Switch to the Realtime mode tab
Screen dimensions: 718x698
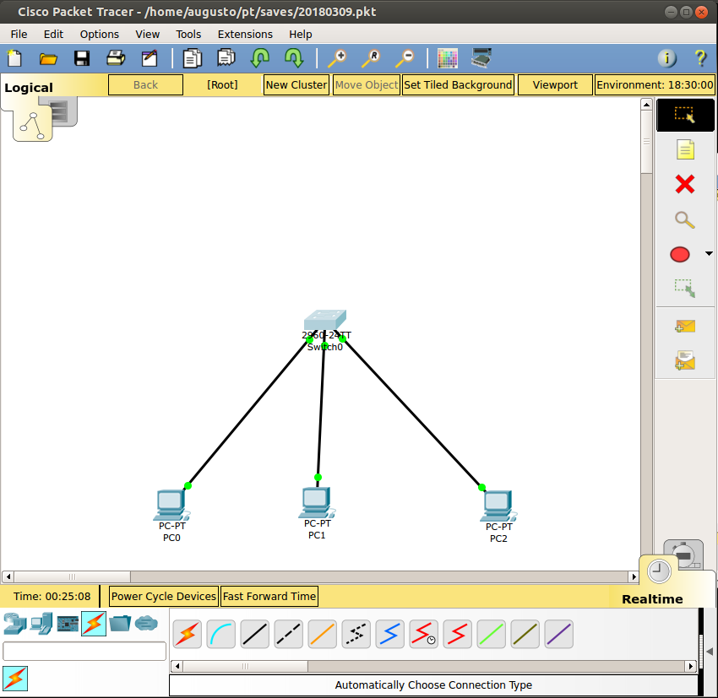tap(650, 598)
